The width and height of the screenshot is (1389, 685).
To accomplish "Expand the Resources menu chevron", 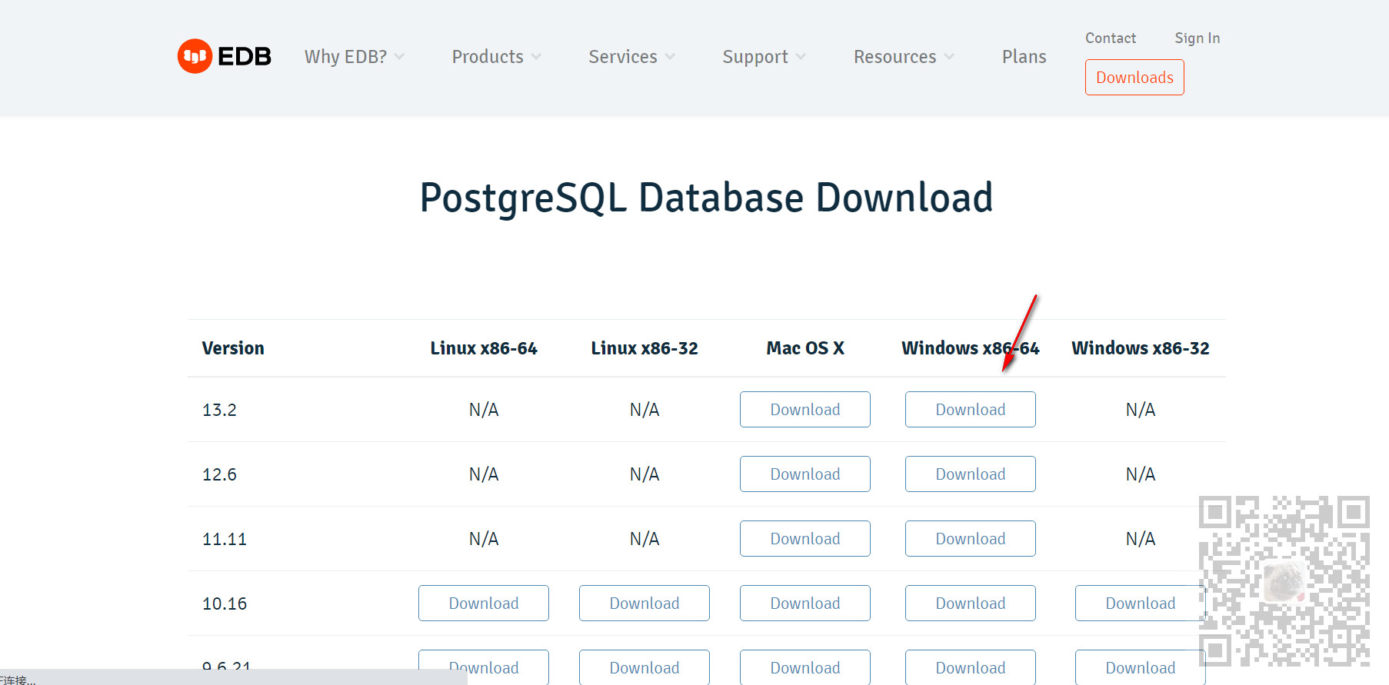I will click(x=949, y=57).
